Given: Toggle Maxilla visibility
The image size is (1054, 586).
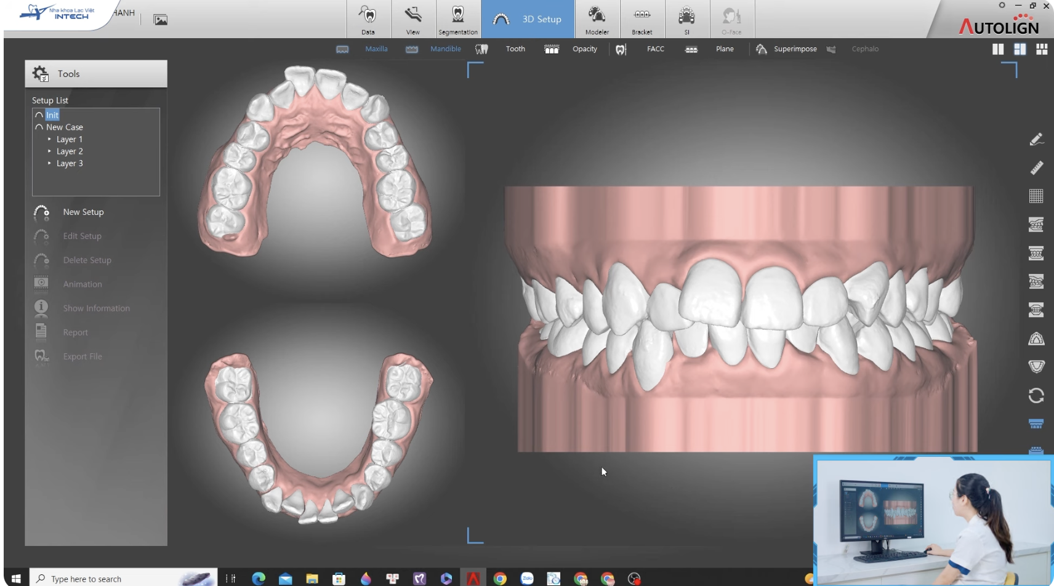Looking at the screenshot, I should click(x=376, y=49).
